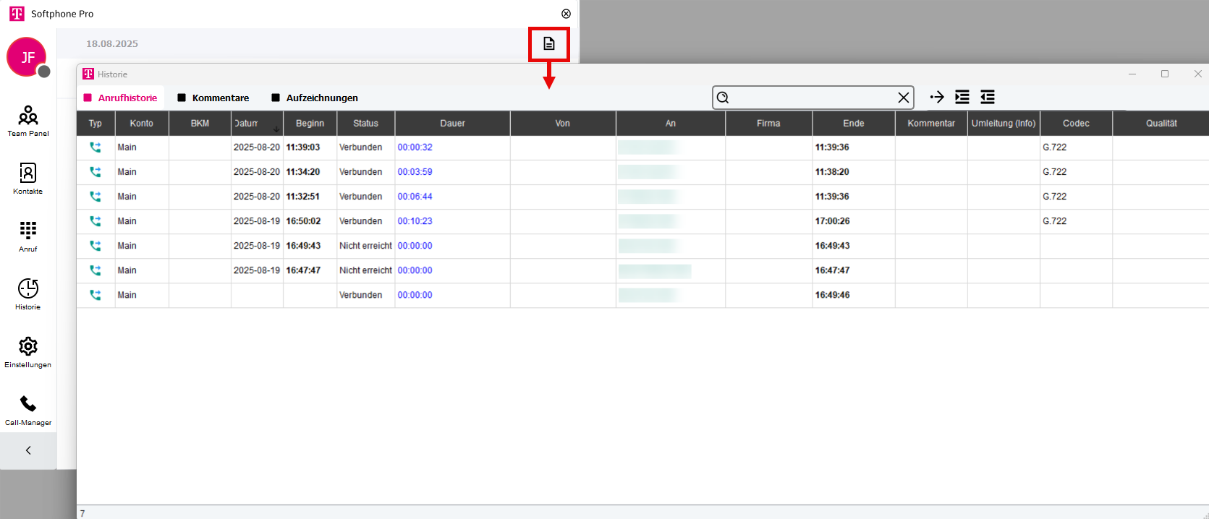Open the Anruf dial pad
Screen dimensions: 1209x519
(28, 236)
